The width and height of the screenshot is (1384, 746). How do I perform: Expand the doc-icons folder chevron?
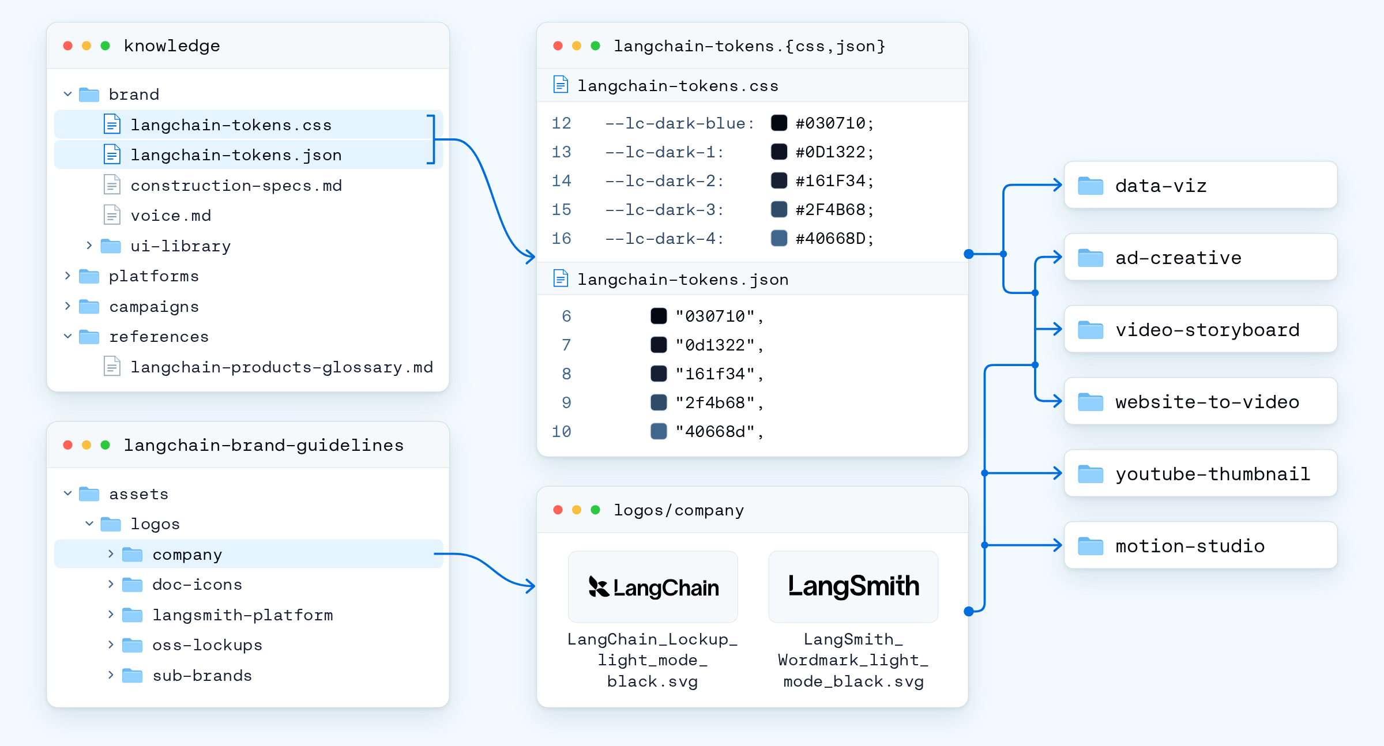tap(111, 584)
